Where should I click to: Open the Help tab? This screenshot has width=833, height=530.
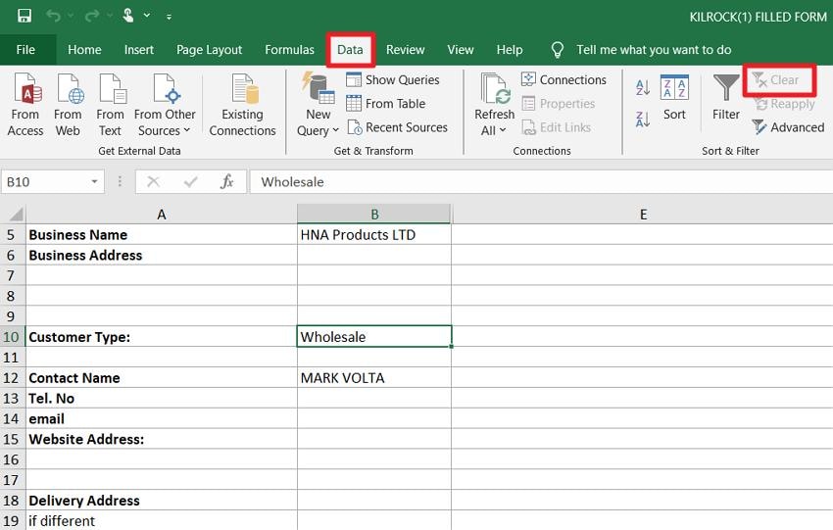[x=510, y=50]
